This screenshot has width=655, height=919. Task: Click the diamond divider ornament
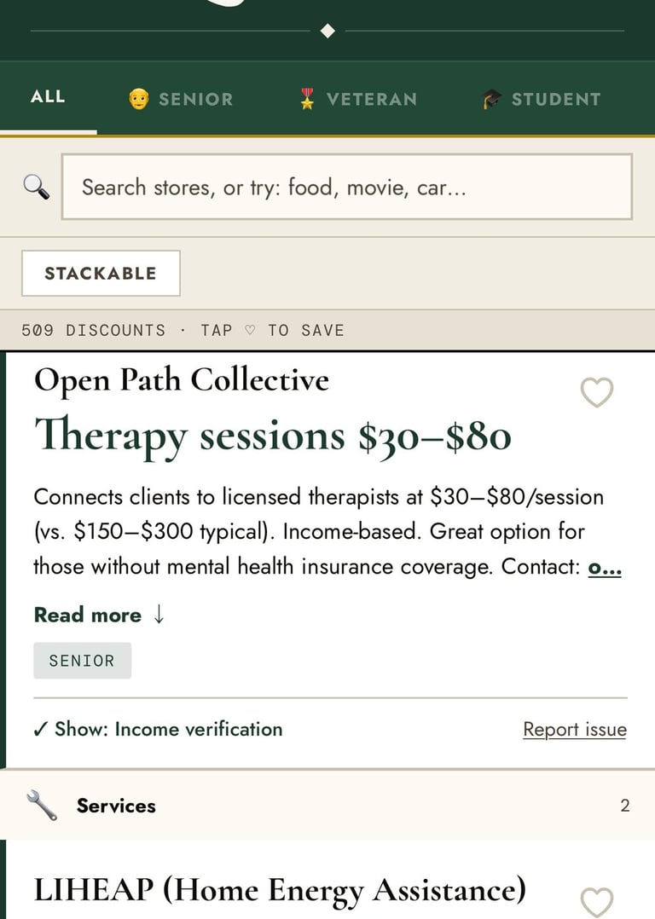[327, 32]
